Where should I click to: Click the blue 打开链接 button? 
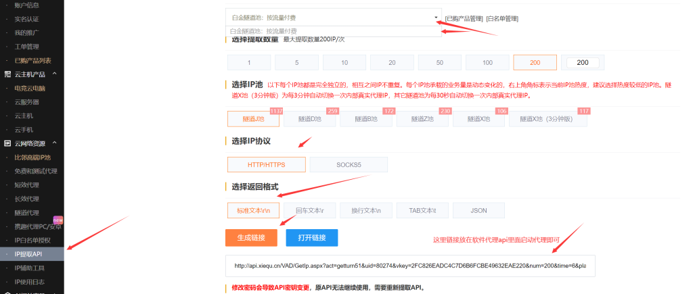[x=311, y=238]
